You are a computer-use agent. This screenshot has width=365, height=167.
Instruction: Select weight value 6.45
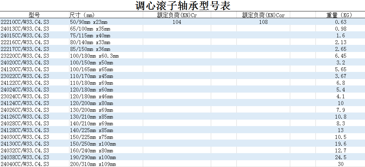pos(340,56)
